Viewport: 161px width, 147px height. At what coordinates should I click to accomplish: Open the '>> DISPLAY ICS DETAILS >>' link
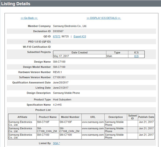(104, 18)
